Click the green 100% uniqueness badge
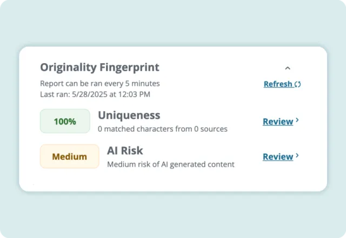Viewport: 346px width, 238px height. pyautogui.click(x=65, y=121)
